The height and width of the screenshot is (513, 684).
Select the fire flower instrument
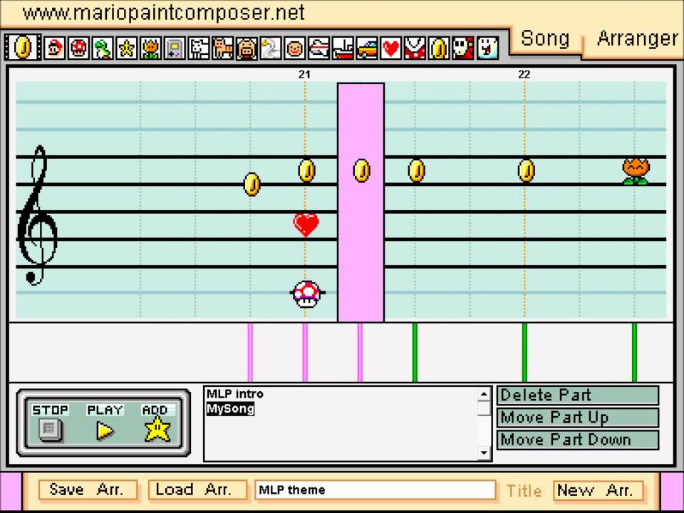pyautogui.click(x=151, y=48)
